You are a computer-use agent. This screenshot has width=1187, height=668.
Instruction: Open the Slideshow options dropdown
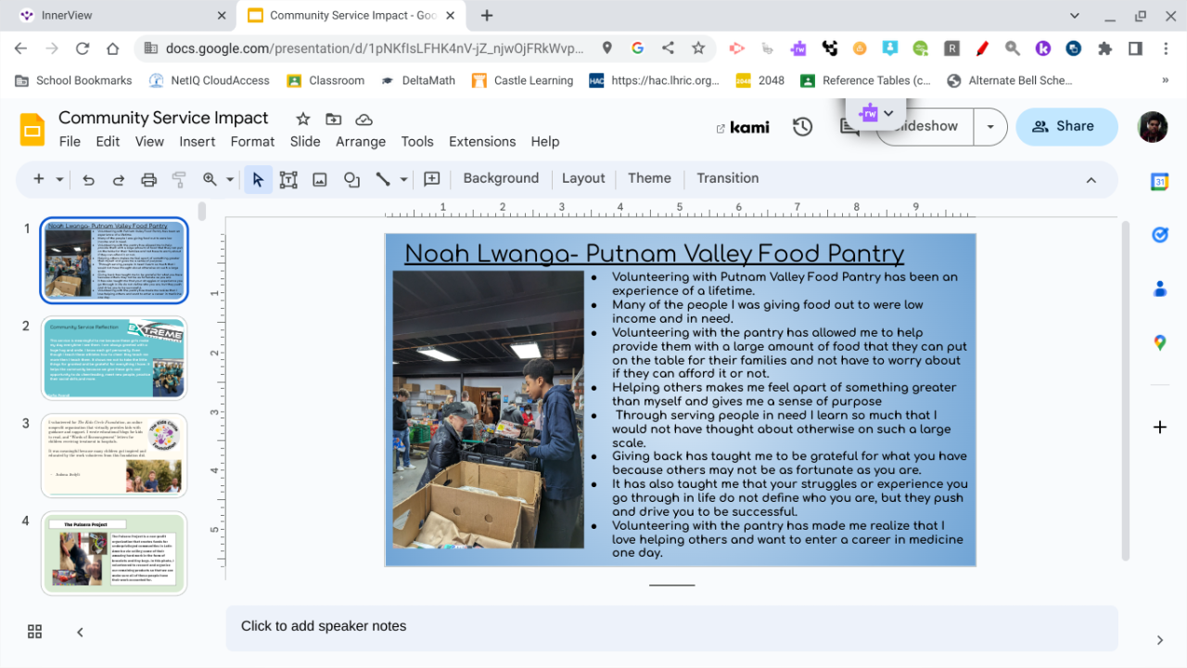(x=990, y=127)
